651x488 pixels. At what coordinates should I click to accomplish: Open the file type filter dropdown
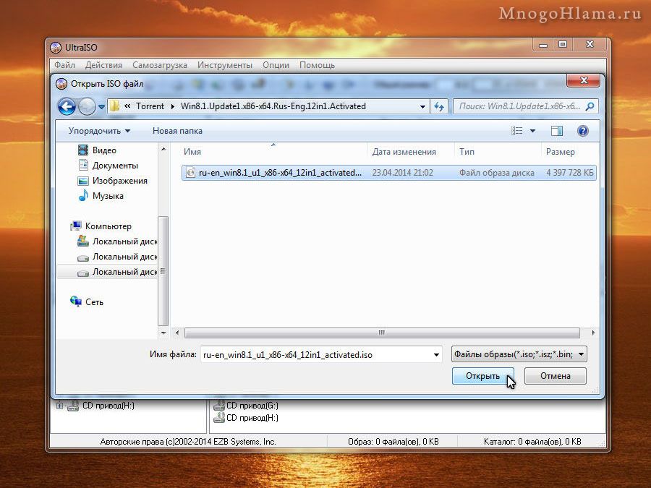click(518, 354)
